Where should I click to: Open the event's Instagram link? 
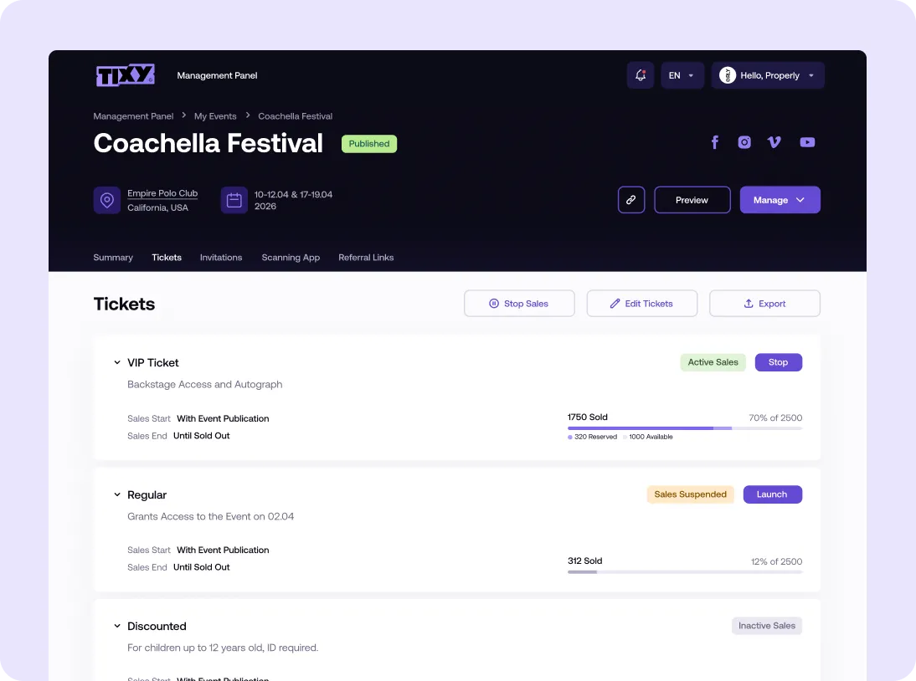click(x=744, y=142)
